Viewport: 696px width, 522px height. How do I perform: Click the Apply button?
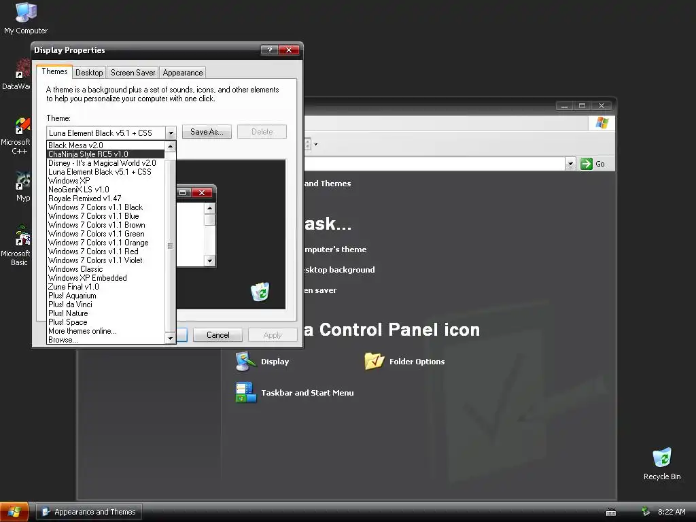coord(273,334)
